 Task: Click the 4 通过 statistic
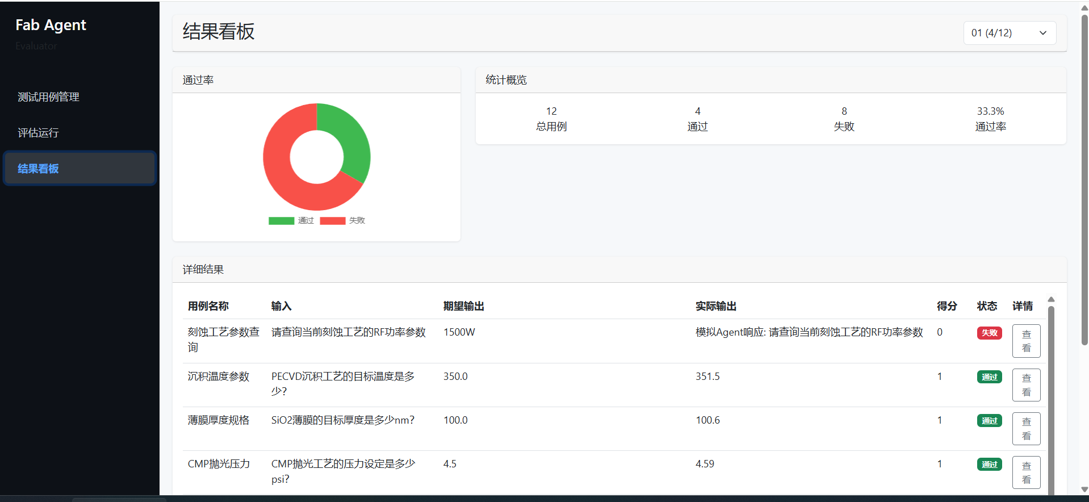(698, 119)
